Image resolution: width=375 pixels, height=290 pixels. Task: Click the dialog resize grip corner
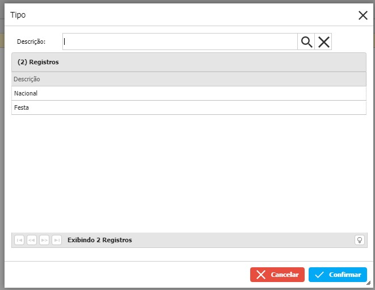(368, 283)
